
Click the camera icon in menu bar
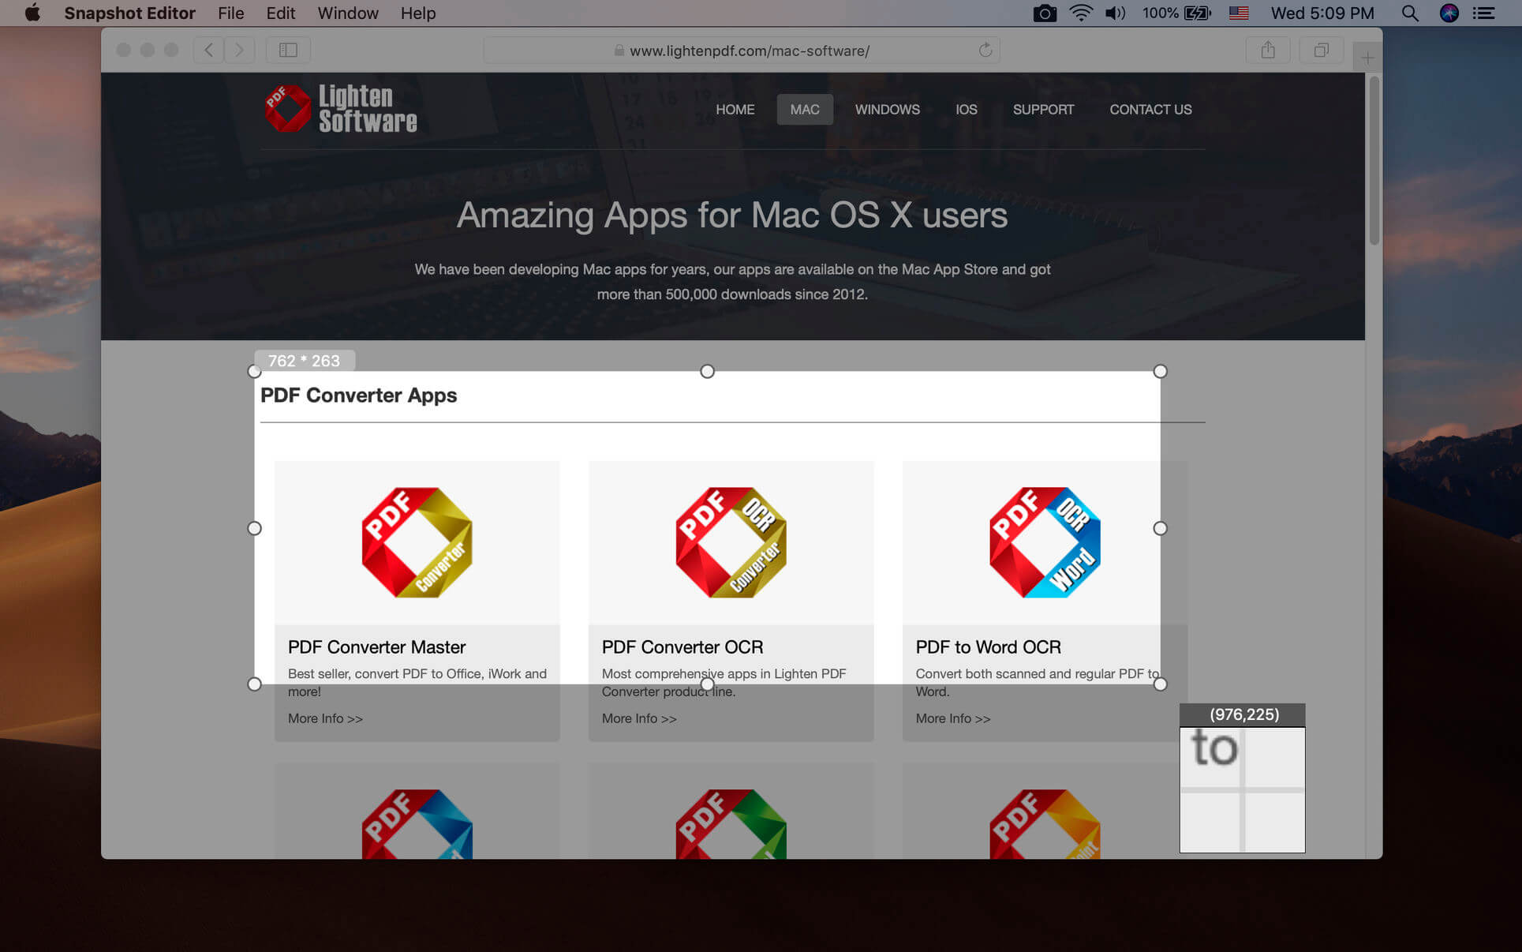click(x=1044, y=13)
